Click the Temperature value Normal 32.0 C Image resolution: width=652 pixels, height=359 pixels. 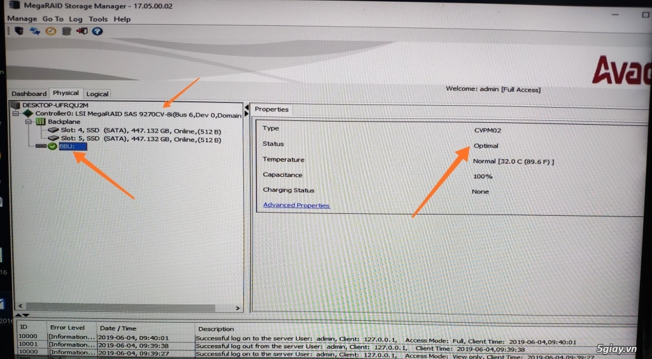[513, 161]
